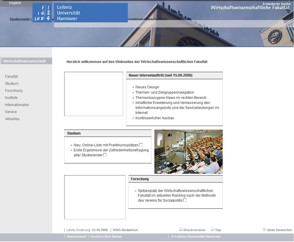Image resolution: width=294 pixels, height=242 pixels.
Task: Open Impressum in footer
Action: coord(77,236)
